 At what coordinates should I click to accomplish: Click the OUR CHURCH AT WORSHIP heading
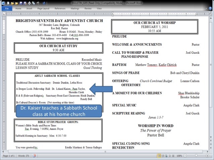click(155, 23)
